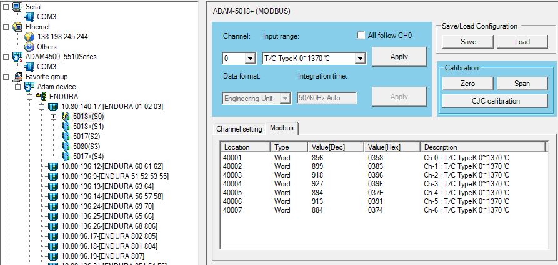Start CJC calibration

pyautogui.click(x=495, y=101)
